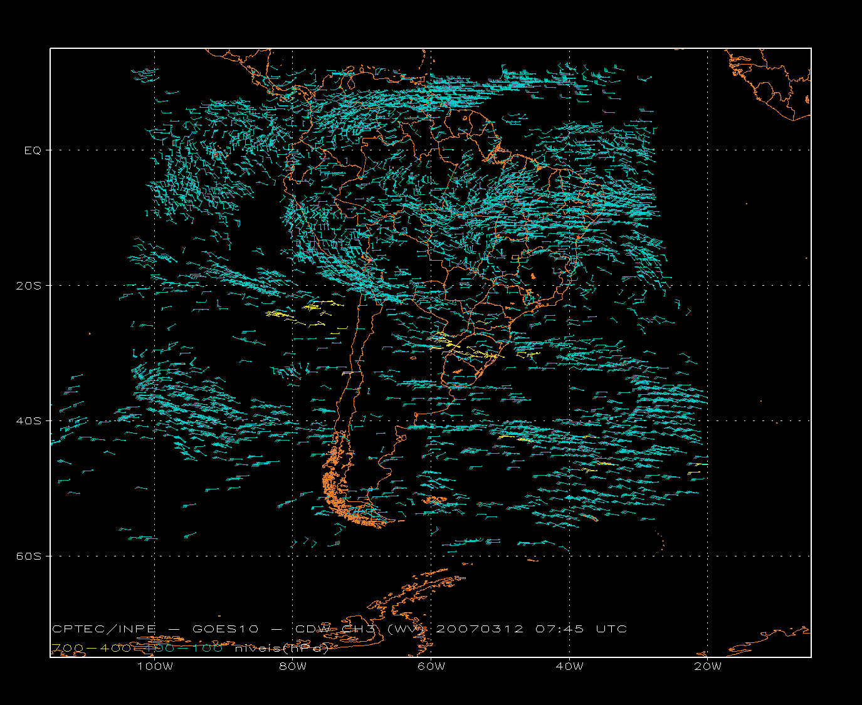
Task: Click the UTC label
Action: 611,629
